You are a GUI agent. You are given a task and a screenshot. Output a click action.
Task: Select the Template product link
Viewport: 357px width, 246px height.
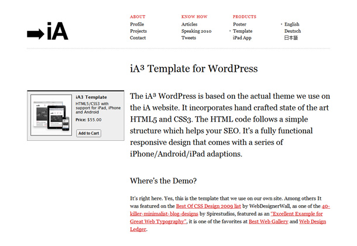pyautogui.click(x=242, y=31)
